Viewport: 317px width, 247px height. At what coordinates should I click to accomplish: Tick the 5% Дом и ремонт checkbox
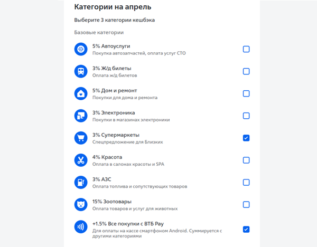pyautogui.click(x=246, y=93)
